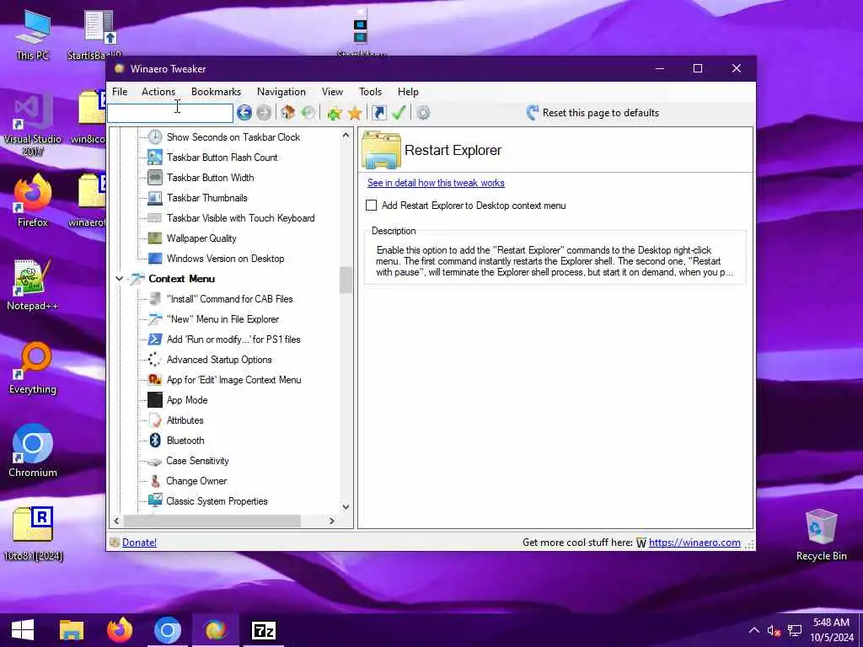Click the network tray icon
The width and height of the screenshot is (863, 647).
(x=794, y=630)
